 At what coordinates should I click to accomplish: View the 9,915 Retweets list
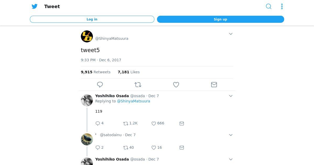[x=96, y=72]
